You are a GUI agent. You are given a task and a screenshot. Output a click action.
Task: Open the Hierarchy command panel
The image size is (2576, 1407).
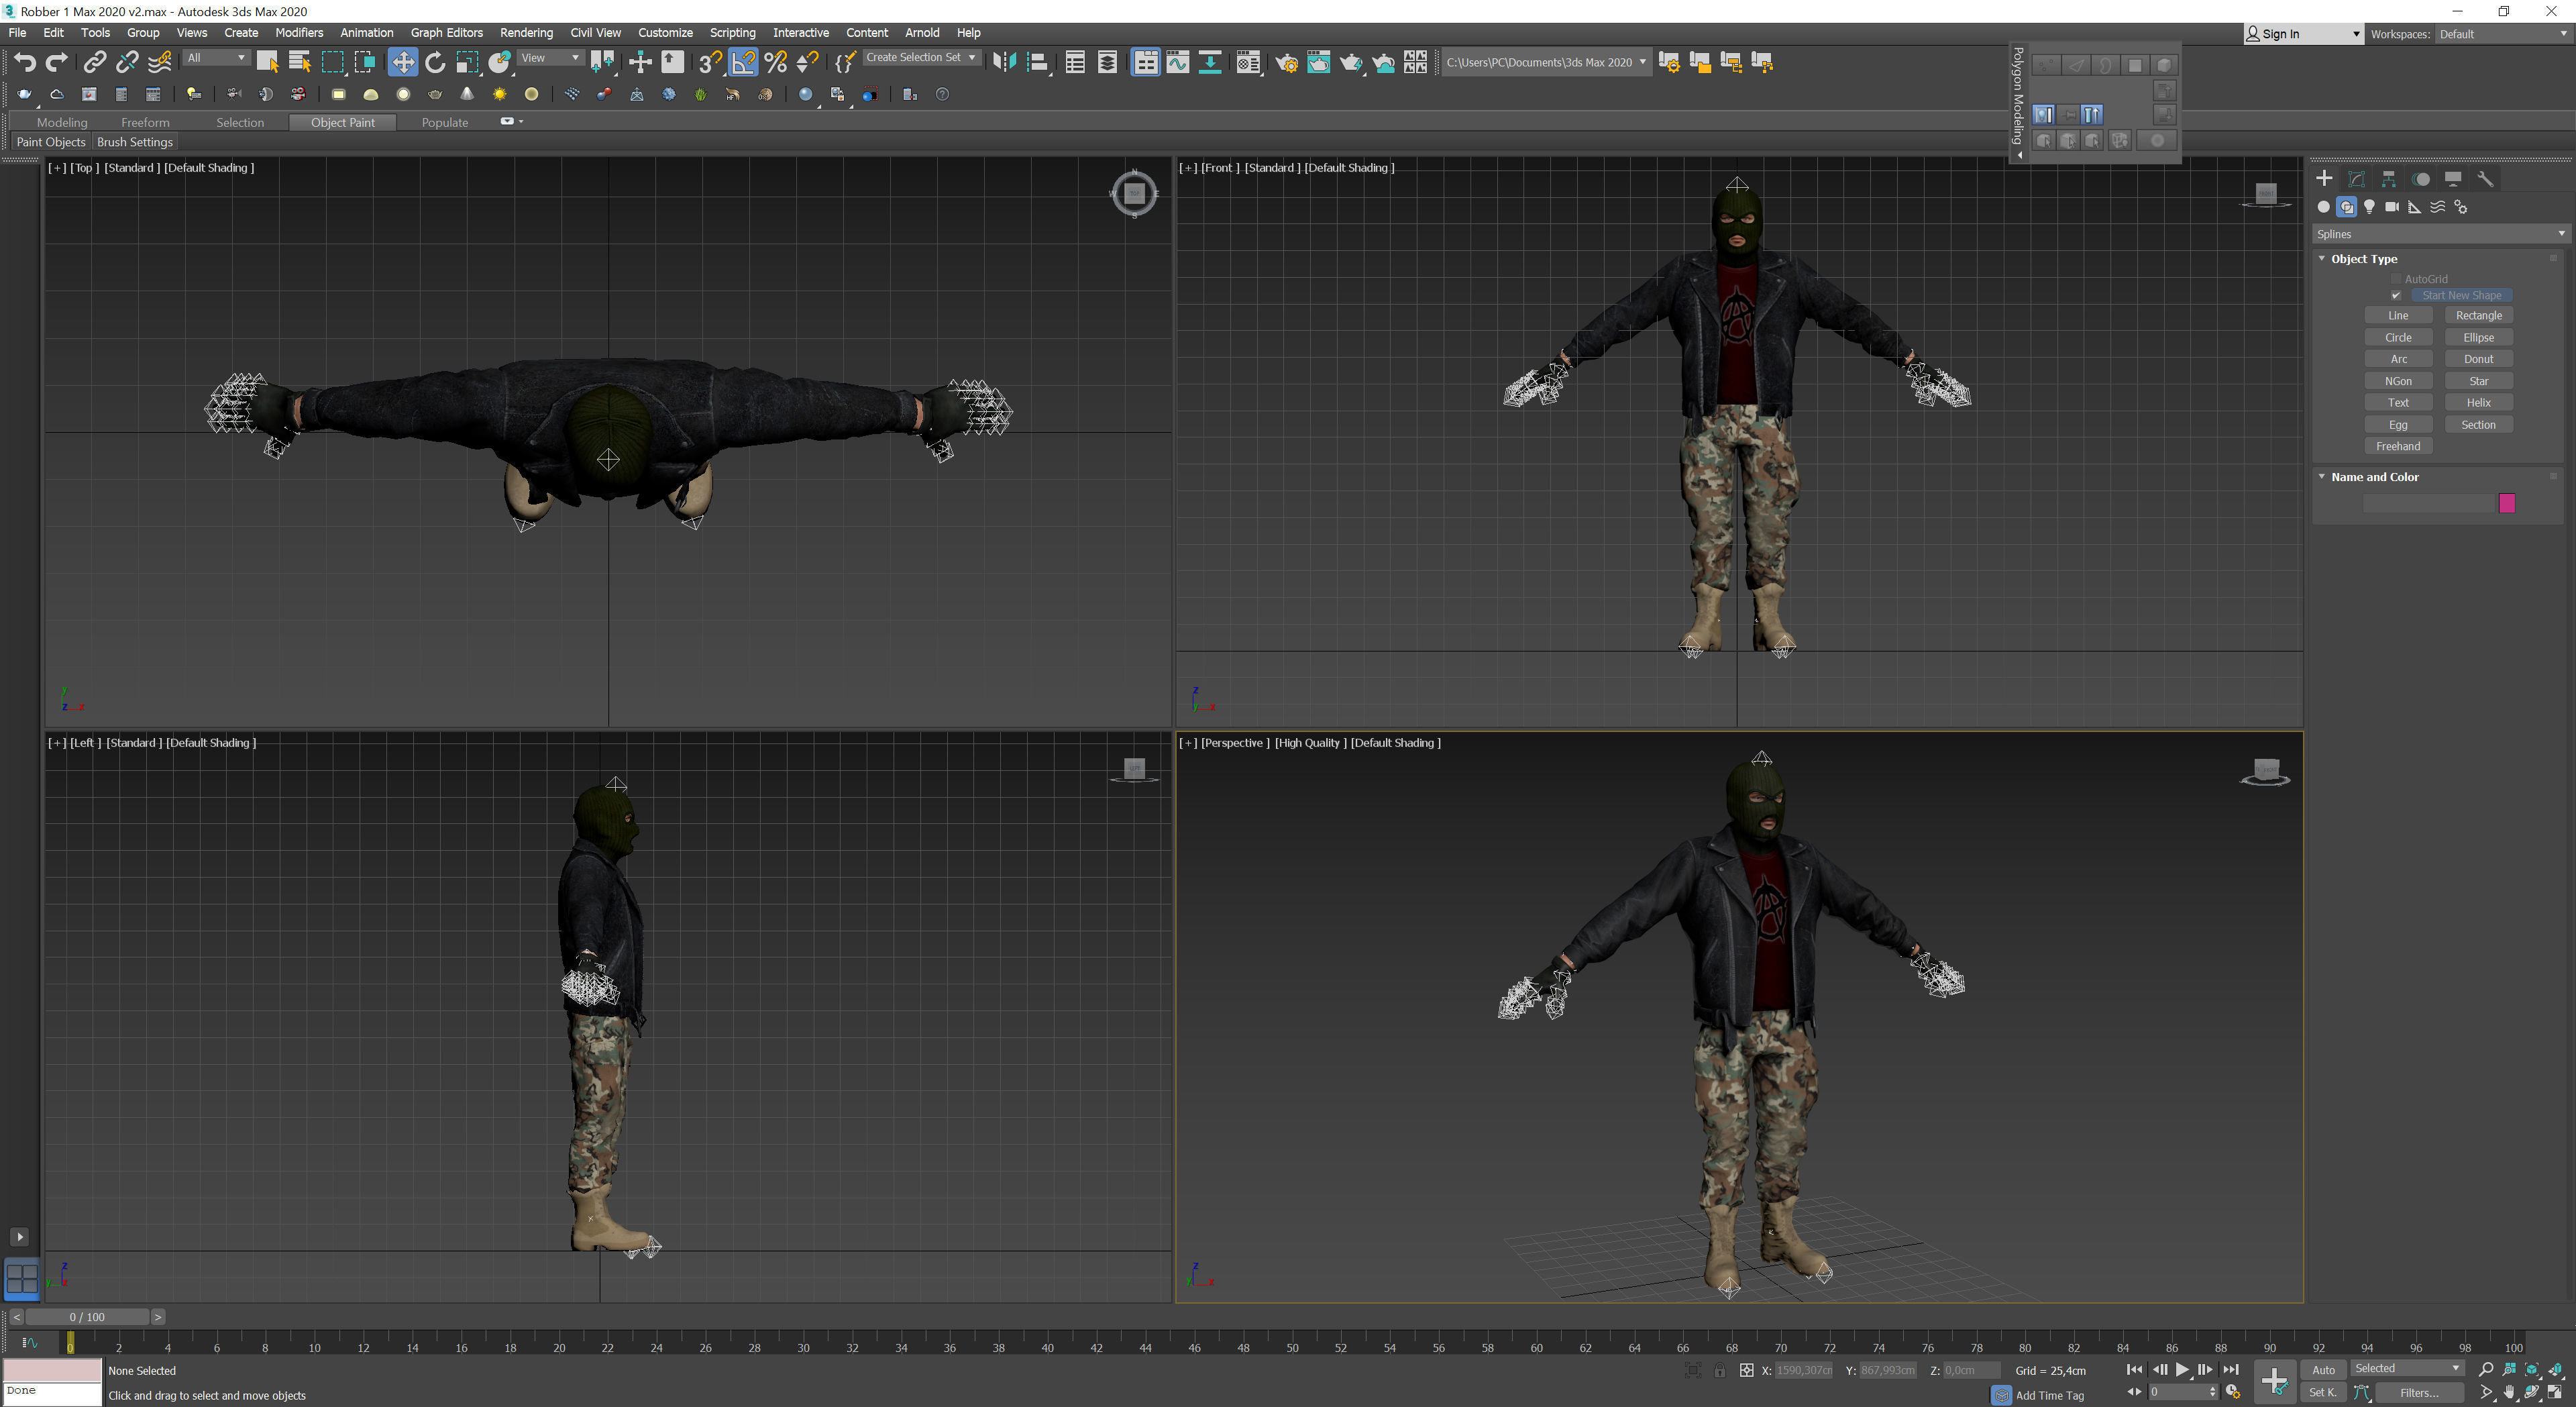coord(2388,179)
